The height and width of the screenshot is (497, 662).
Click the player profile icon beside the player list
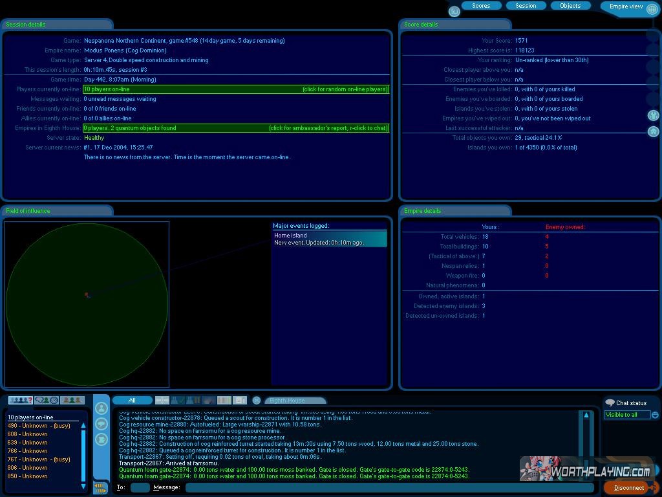pos(101,408)
